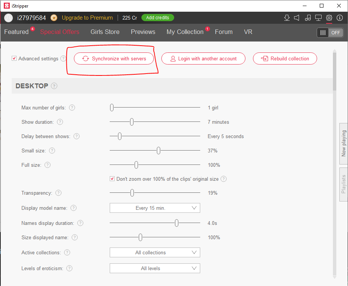This screenshot has width=348, height=286.
Task: Expand the Playlists side panel
Action: (x=343, y=184)
